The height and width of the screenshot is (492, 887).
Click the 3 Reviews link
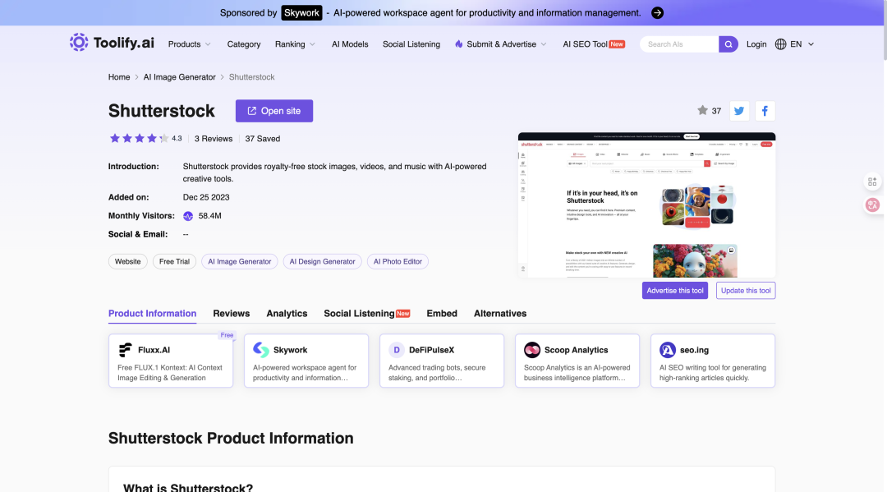click(x=214, y=139)
